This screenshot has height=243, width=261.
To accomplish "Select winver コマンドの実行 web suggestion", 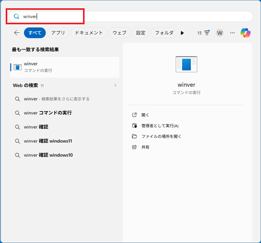I will click(x=48, y=113).
